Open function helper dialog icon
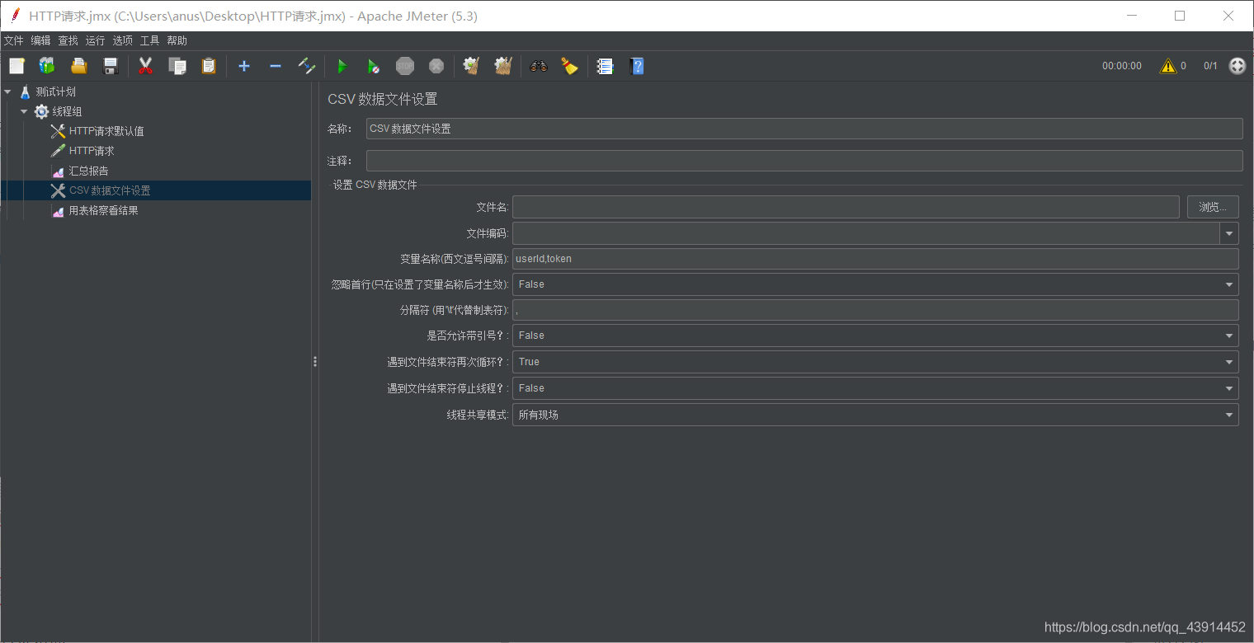 [606, 66]
